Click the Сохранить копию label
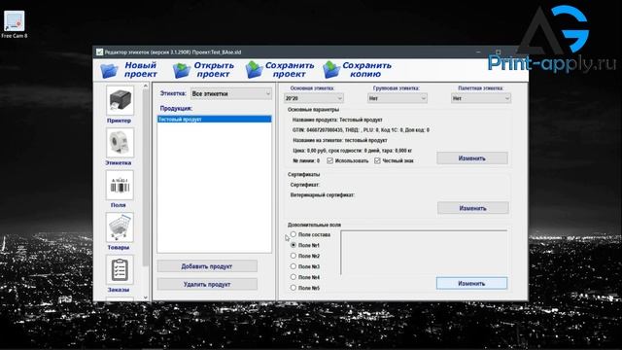 coord(366,70)
